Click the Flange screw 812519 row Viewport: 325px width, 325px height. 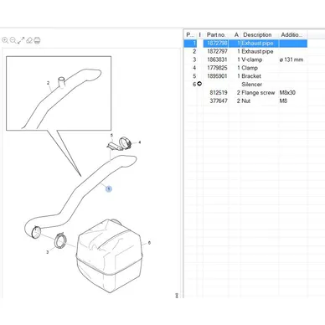tap(245, 92)
